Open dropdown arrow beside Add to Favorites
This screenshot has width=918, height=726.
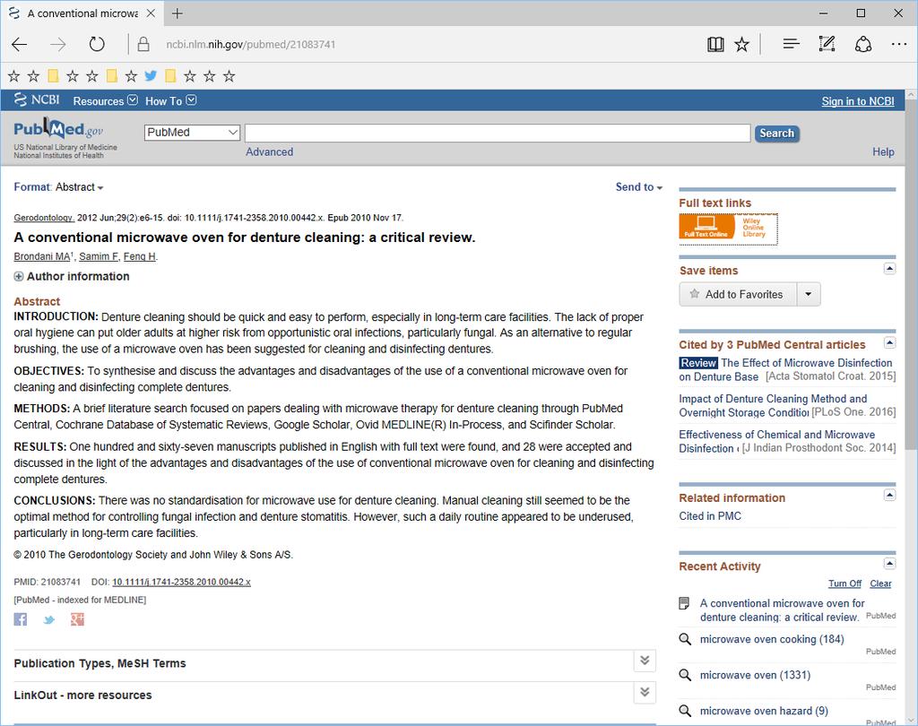pyautogui.click(x=809, y=294)
